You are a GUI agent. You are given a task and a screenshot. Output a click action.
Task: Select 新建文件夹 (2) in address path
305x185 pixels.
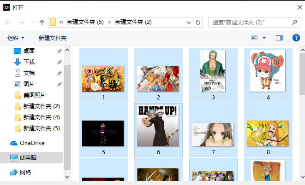(133, 22)
